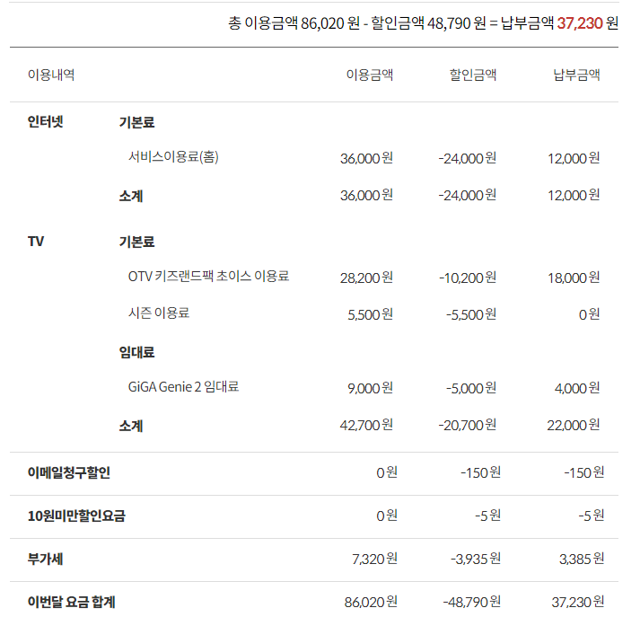
Task: Select the 인터넷 category label
Action: pyautogui.click(x=46, y=121)
